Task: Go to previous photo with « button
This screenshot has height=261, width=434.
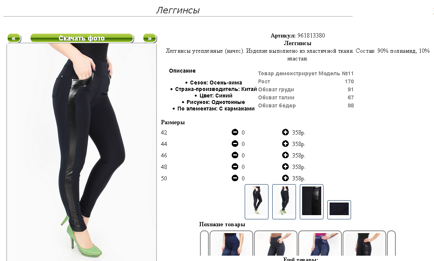Action: click(x=14, y=38)
